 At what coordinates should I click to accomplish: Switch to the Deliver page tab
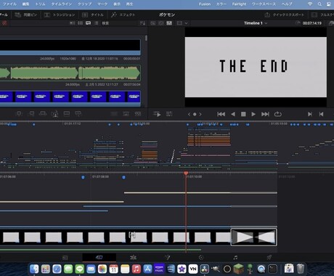(x=269, y=258)
